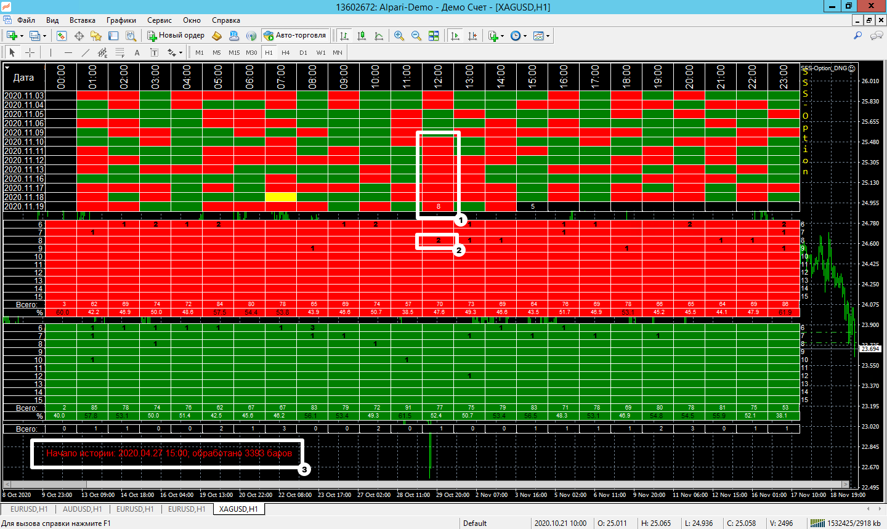The width and height of the screenshot is (887, 529).
Task: Zoom in on the chart
Action: 399,36
